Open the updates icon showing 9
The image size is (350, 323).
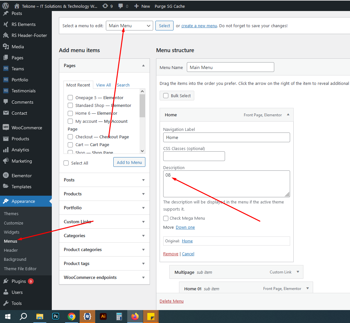pos(105,6)
